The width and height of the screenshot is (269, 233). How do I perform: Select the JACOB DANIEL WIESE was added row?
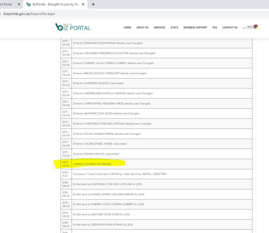156,144
